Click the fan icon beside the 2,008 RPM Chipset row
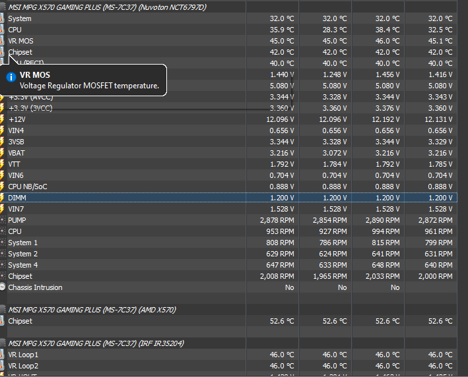468x377 pixels. [3, 276]
